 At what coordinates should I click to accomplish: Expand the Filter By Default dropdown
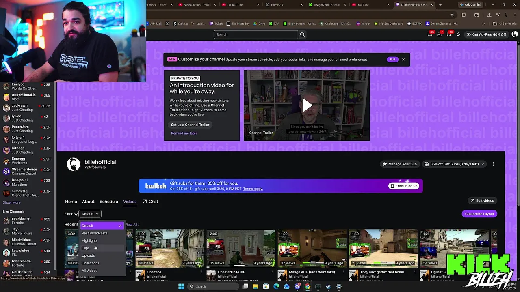(90, 214)
